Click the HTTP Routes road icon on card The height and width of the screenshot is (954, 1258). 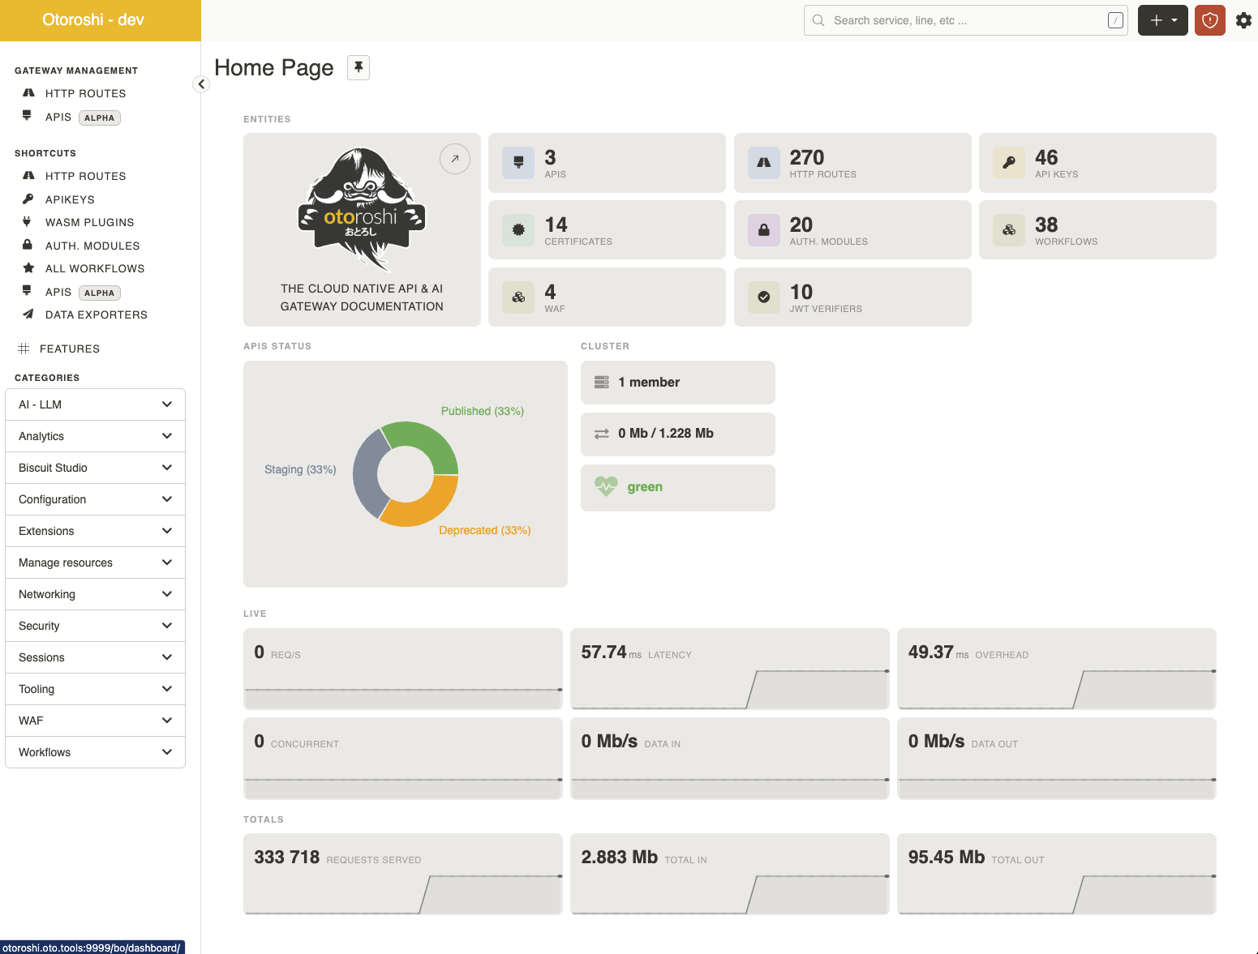pyautogui.click(x=763, y=162)
